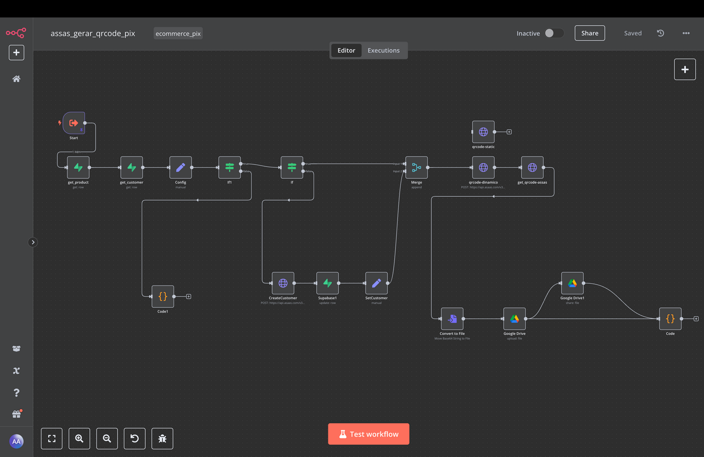
Task: Open the three-dots workflow options menu
Action: pyautogui.click(x=686, y=33)
